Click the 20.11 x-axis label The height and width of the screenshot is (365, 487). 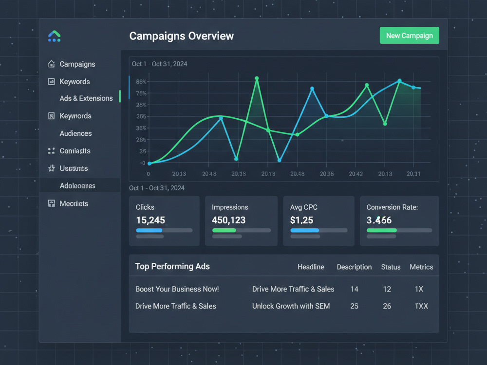[413, 174]
